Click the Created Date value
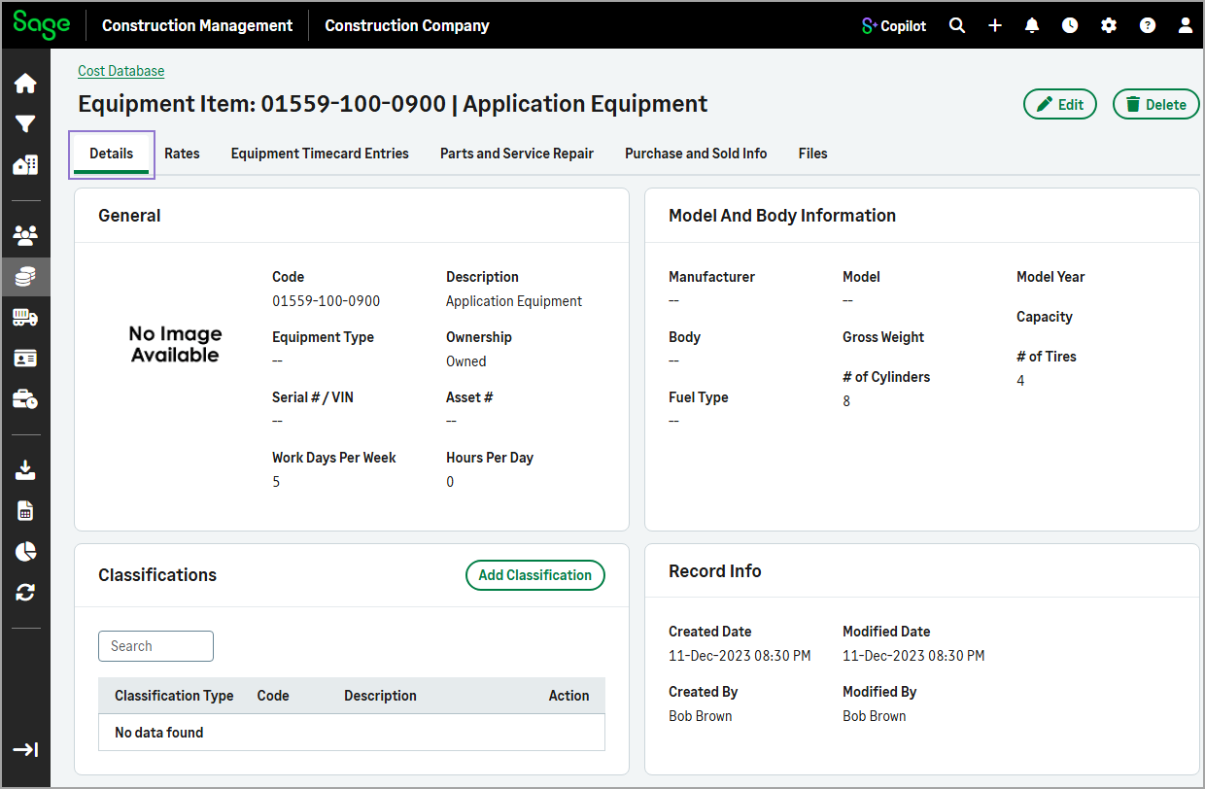1205x789 pixels. point(740,656)
